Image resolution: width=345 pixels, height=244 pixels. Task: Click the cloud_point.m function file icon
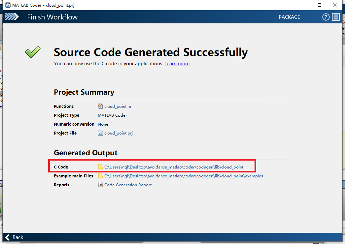pyautogui.click(x=100, y=106)
